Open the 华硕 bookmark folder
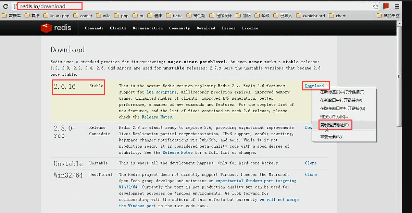The height and width of the screenshot is (213, 412). pyautogui.click(x=262, y=15)
